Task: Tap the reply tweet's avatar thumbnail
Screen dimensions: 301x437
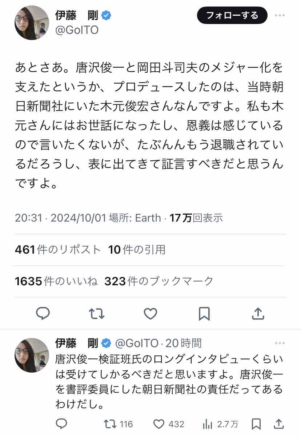Action: (x=32, y=355)
